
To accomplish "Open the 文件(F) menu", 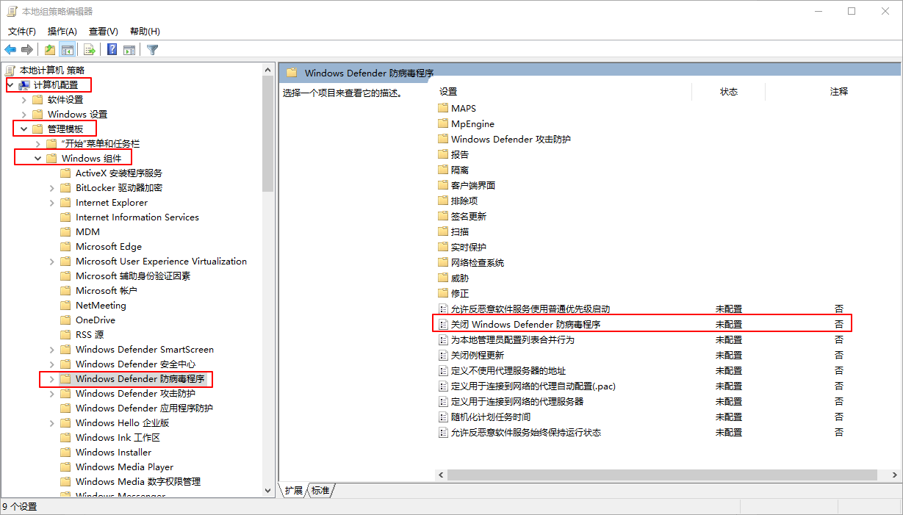I will tap(22, 31).
